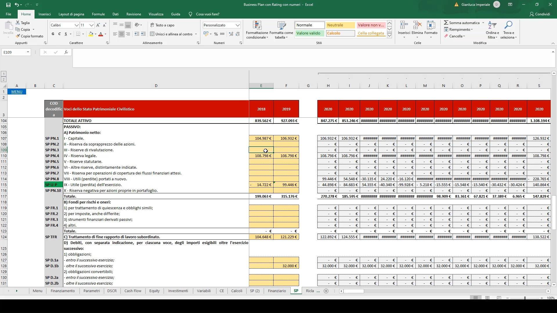
Task: Decrease decimal places
Action: click(238, 34)
